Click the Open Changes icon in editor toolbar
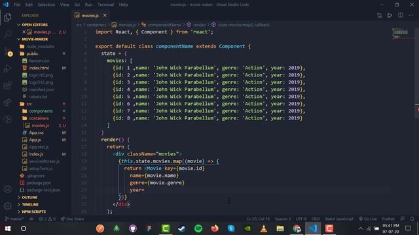 click(379, 16)
